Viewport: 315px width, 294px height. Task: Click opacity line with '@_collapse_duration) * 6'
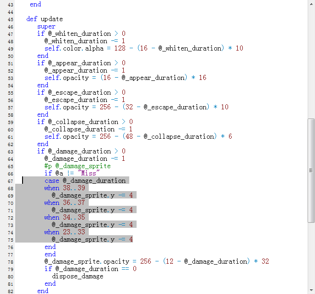(x=138, y=137)
